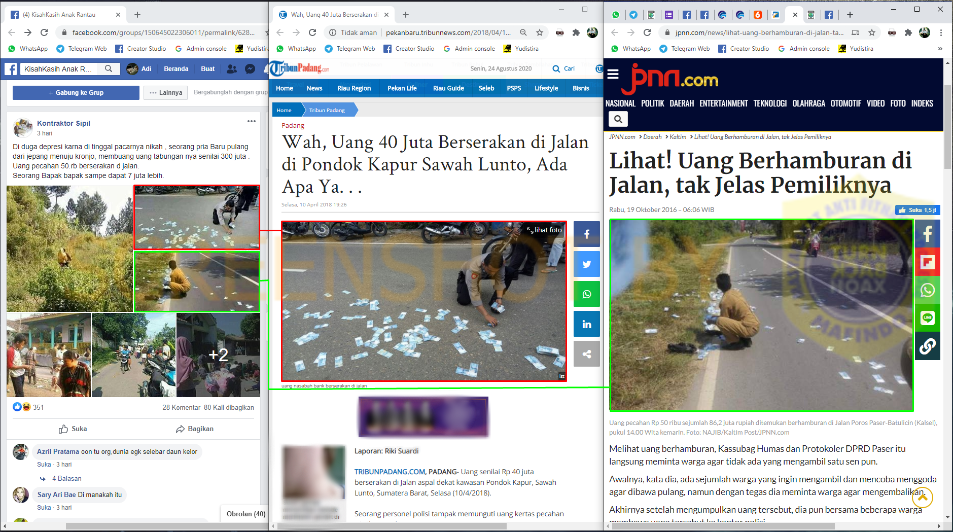Open Facebook friend requests icon
The width and height of the screenshot is (953, 532).
click(232, 69)
